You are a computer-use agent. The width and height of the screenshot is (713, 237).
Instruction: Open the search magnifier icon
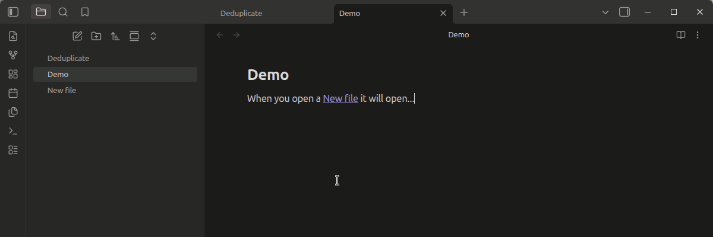(x=63, y=12)
